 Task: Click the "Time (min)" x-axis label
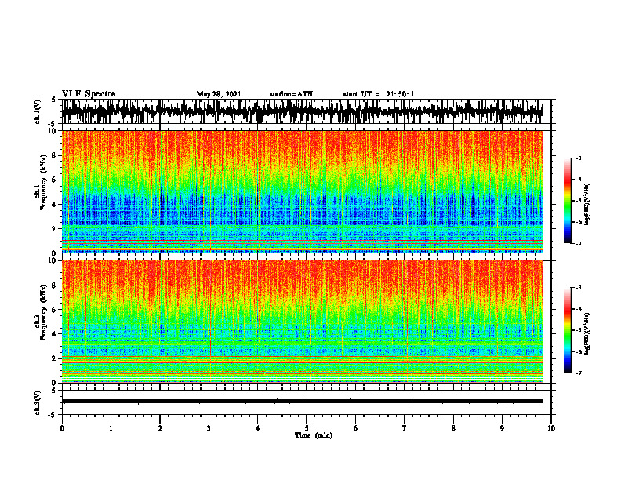(314, 435)
